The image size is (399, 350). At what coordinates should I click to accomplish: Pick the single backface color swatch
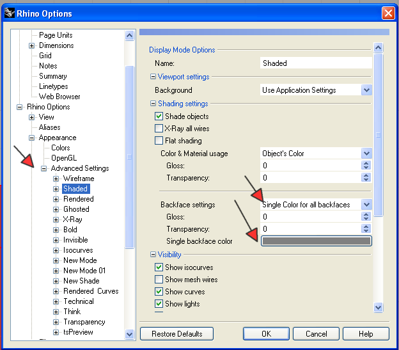(316, 241)
